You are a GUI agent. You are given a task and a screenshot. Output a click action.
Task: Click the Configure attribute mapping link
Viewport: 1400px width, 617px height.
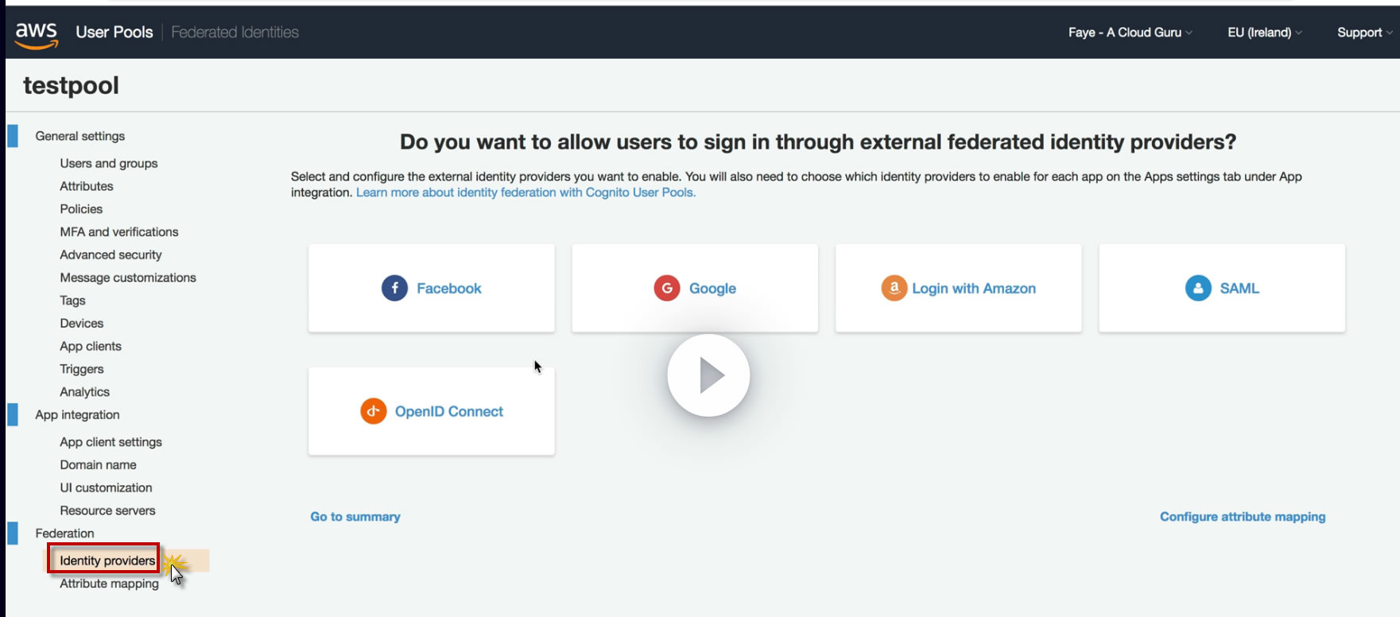(x=1243, y=517)
